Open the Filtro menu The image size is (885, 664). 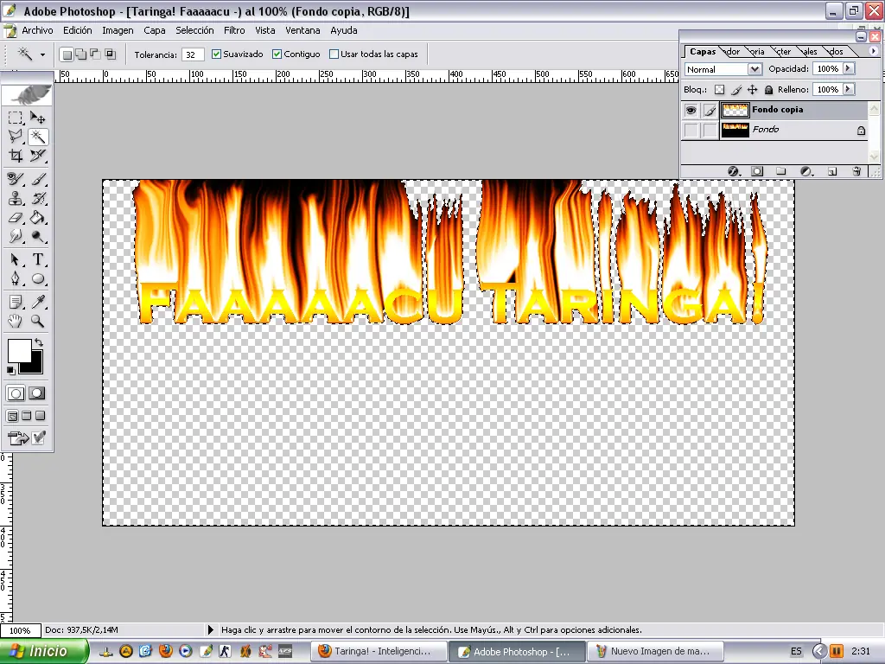[234, 30]
